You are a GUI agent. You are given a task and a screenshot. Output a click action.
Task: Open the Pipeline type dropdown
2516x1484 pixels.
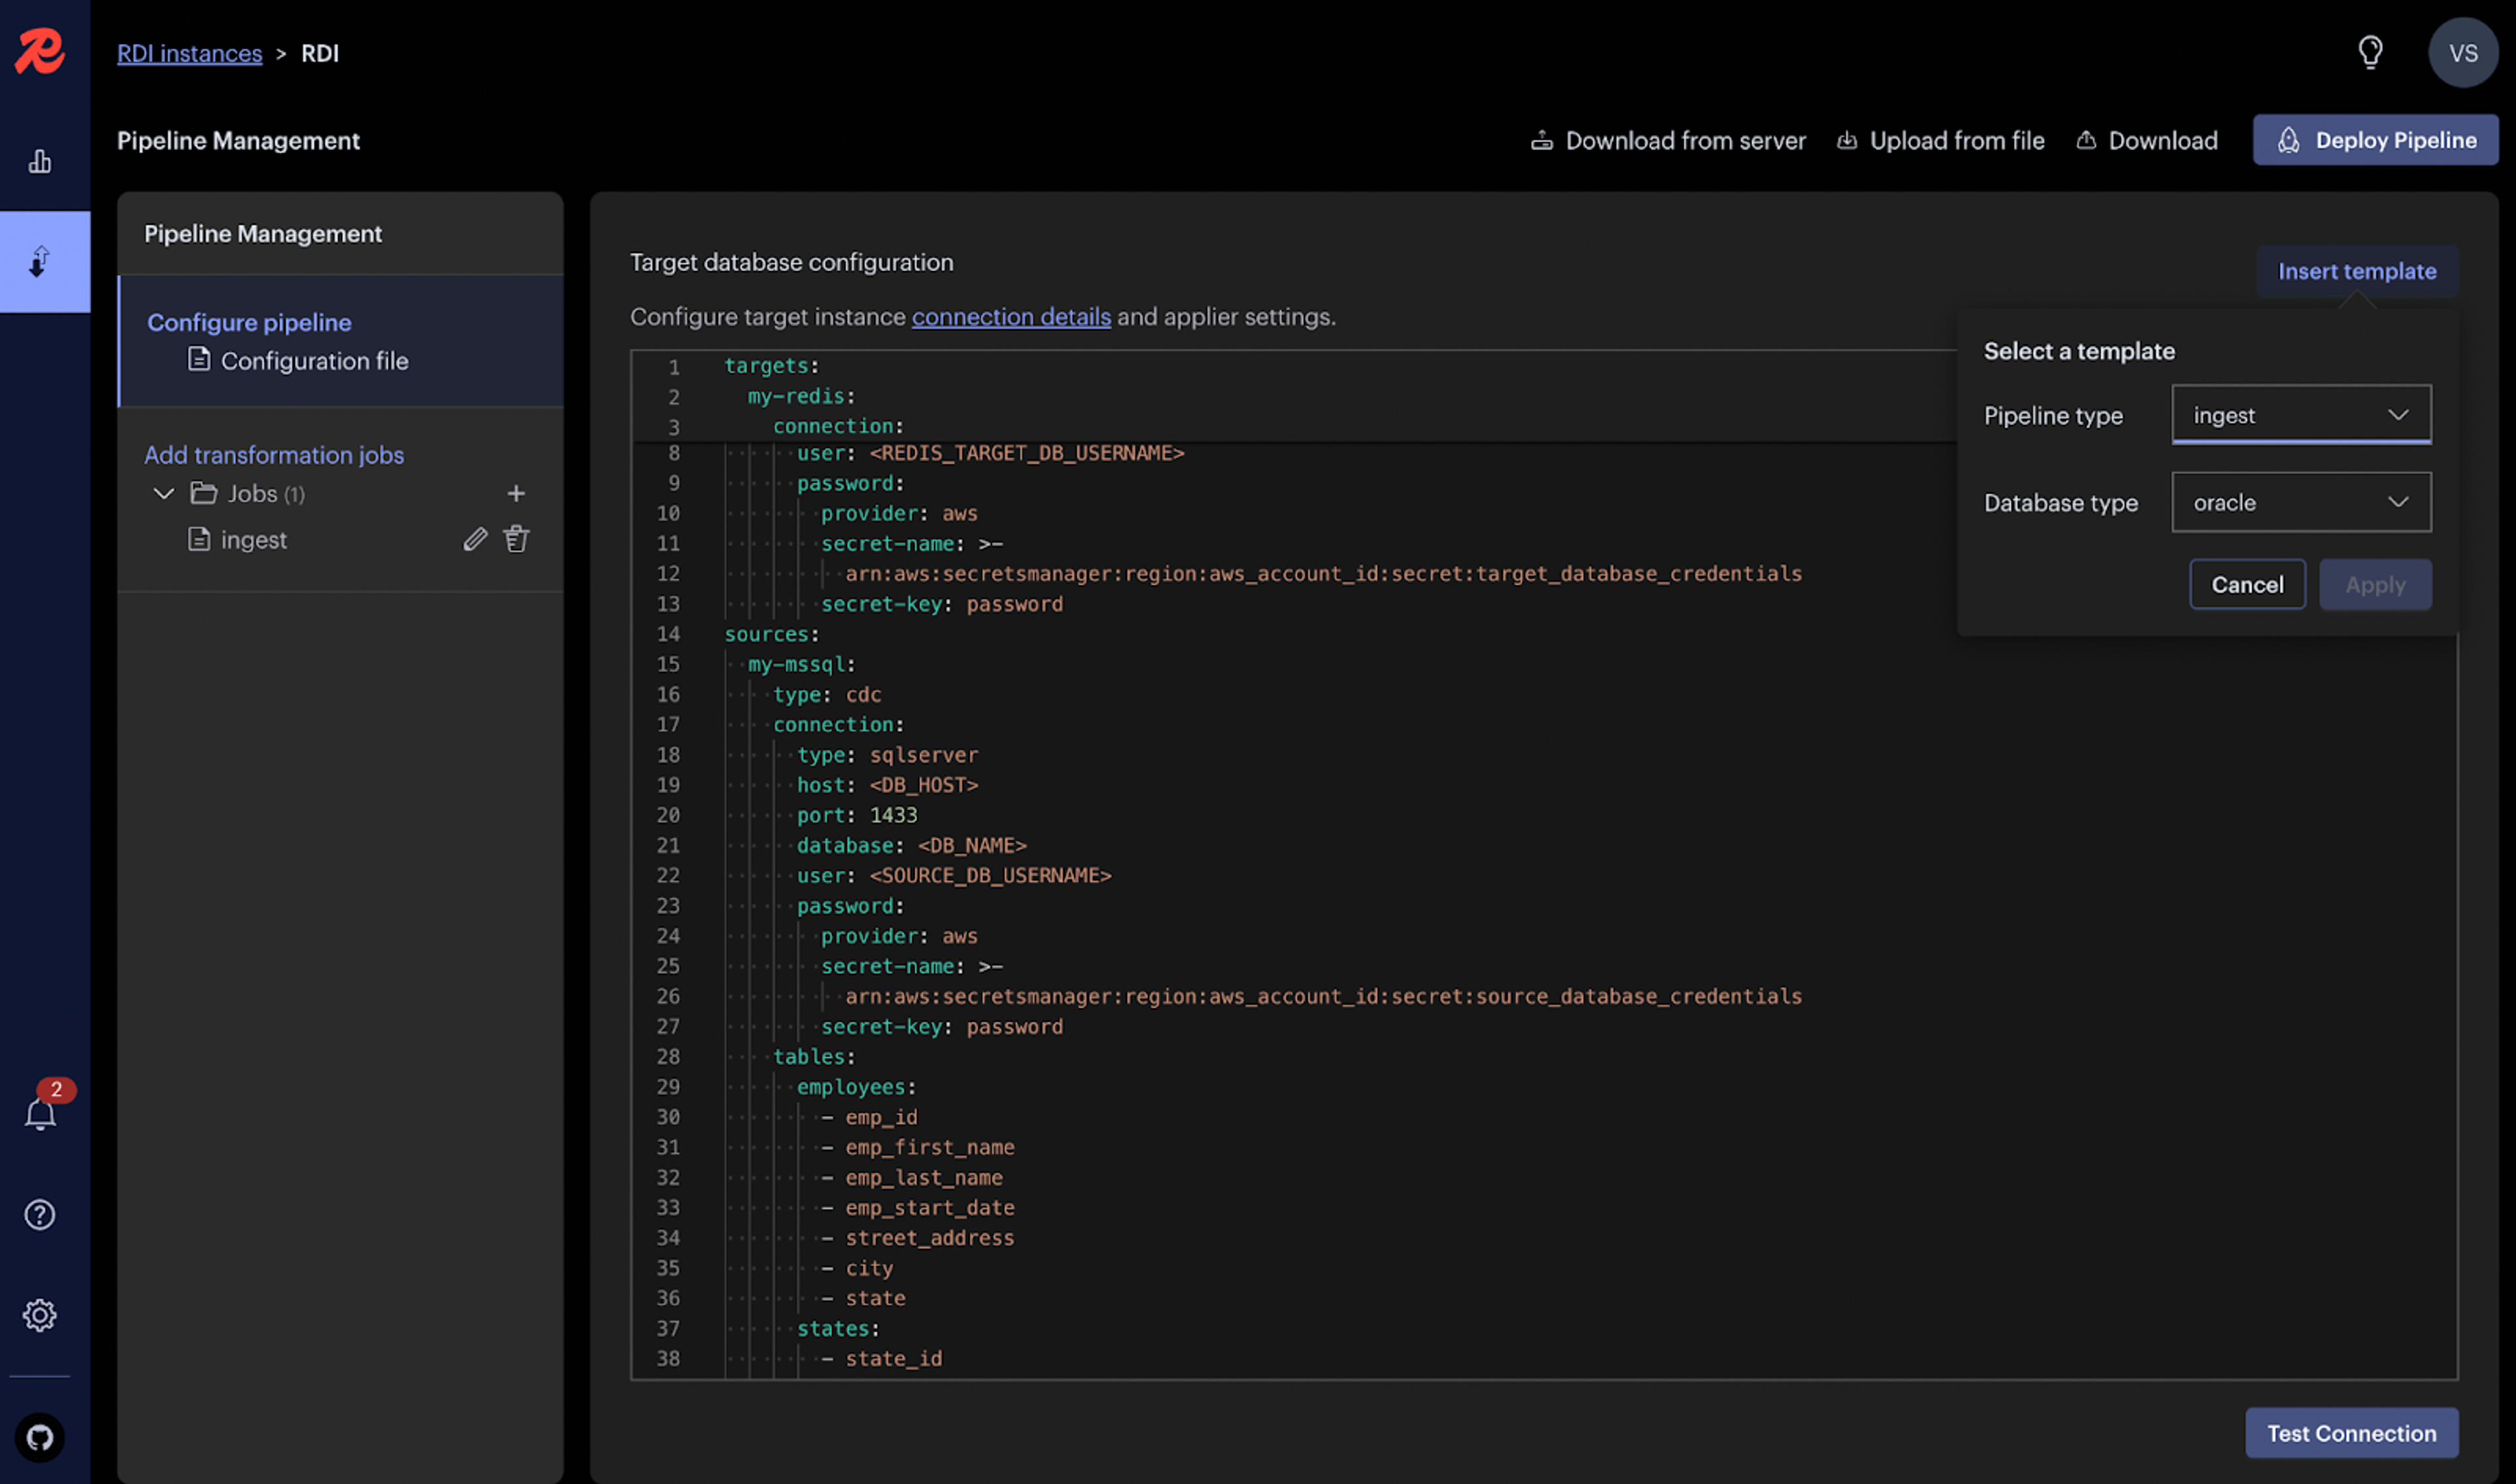pyautogui.click(x=2301, y=415)
